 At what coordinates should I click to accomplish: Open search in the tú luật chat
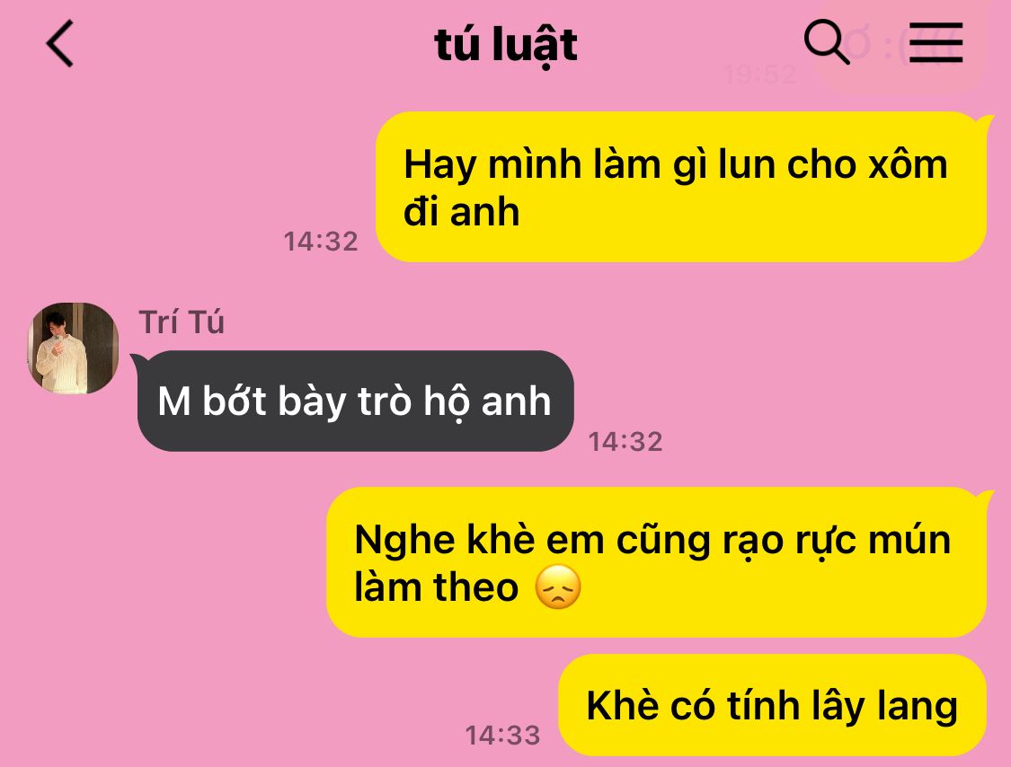coord(827,42)
